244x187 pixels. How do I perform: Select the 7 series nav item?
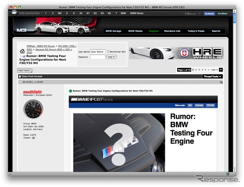[x=116, y=13]
